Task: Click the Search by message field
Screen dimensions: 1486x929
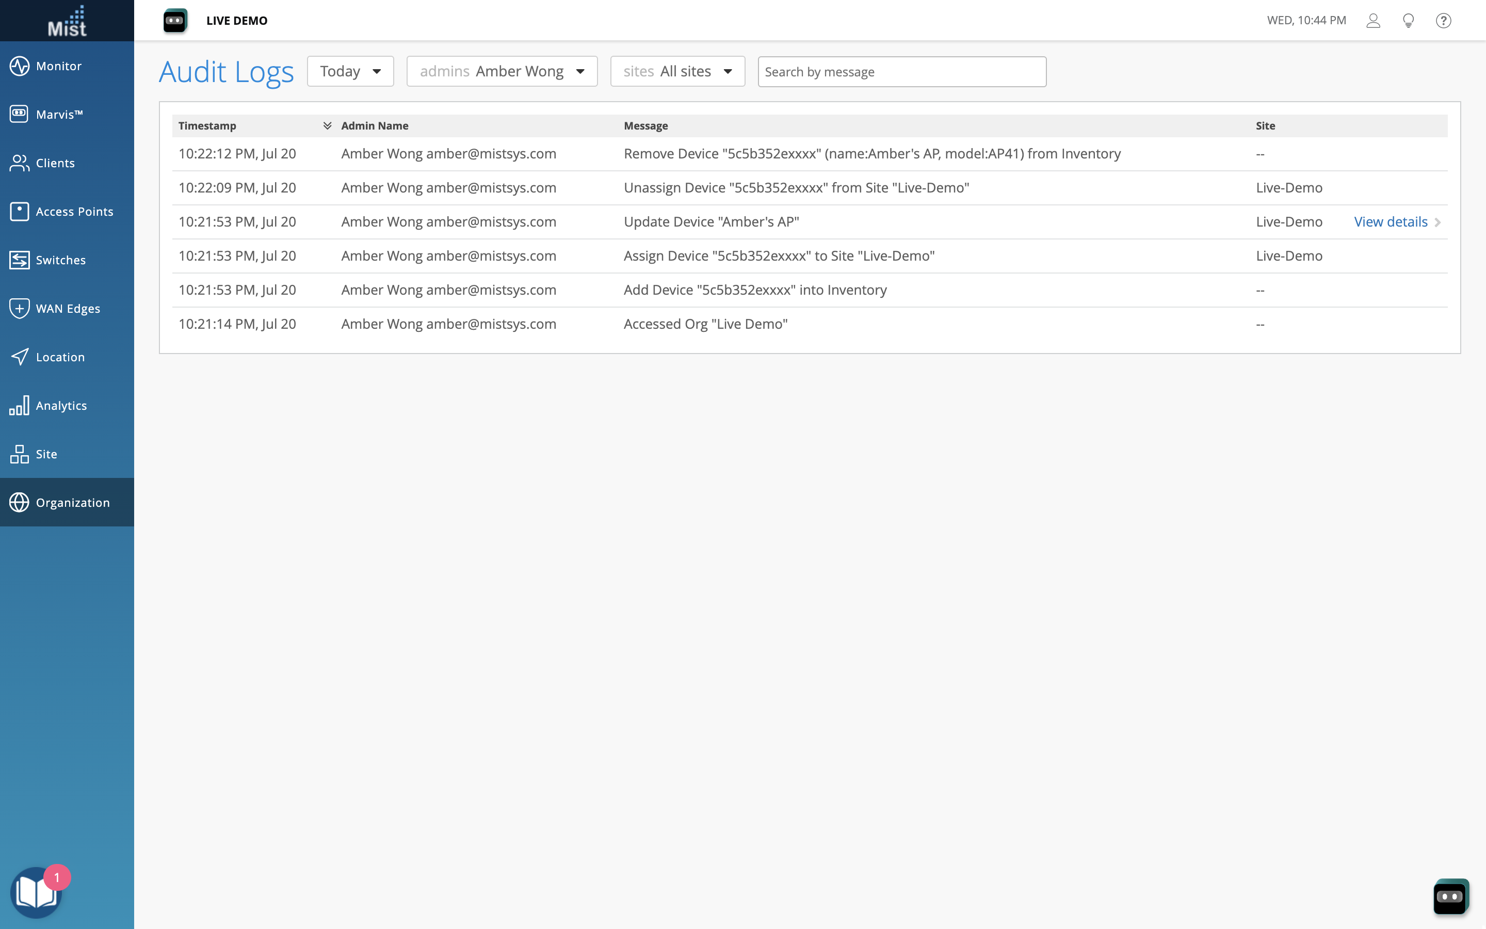Action: [x=901, y=72]
